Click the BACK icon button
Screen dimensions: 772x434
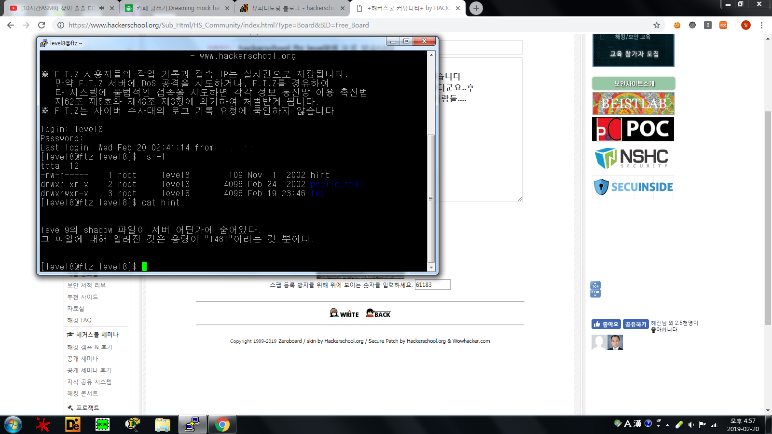[x=378, y=313]
